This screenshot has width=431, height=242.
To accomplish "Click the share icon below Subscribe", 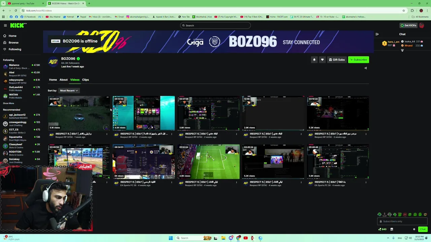I will tap(366, 68).
